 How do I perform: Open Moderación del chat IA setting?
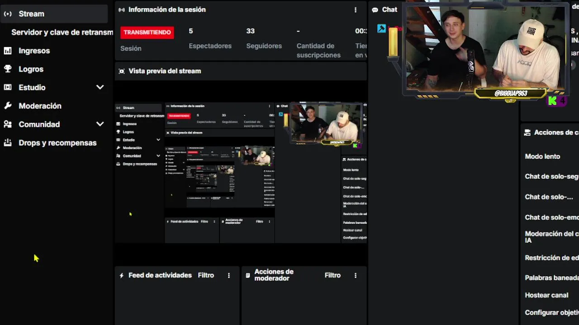point(552,237)
